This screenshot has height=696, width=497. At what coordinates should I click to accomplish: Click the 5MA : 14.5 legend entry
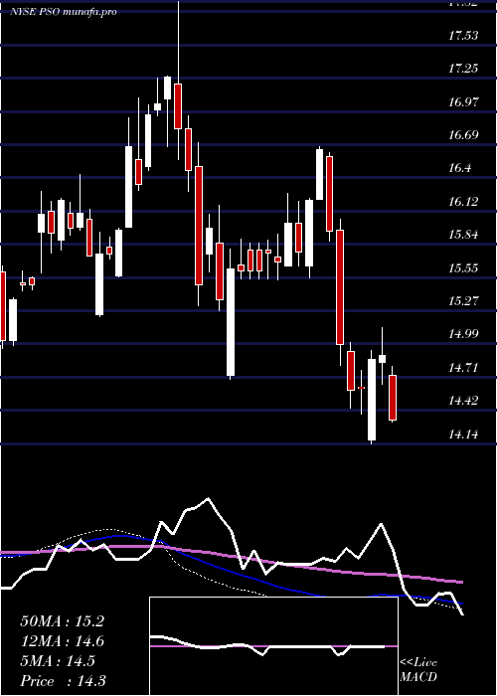[x=58, y=661]
